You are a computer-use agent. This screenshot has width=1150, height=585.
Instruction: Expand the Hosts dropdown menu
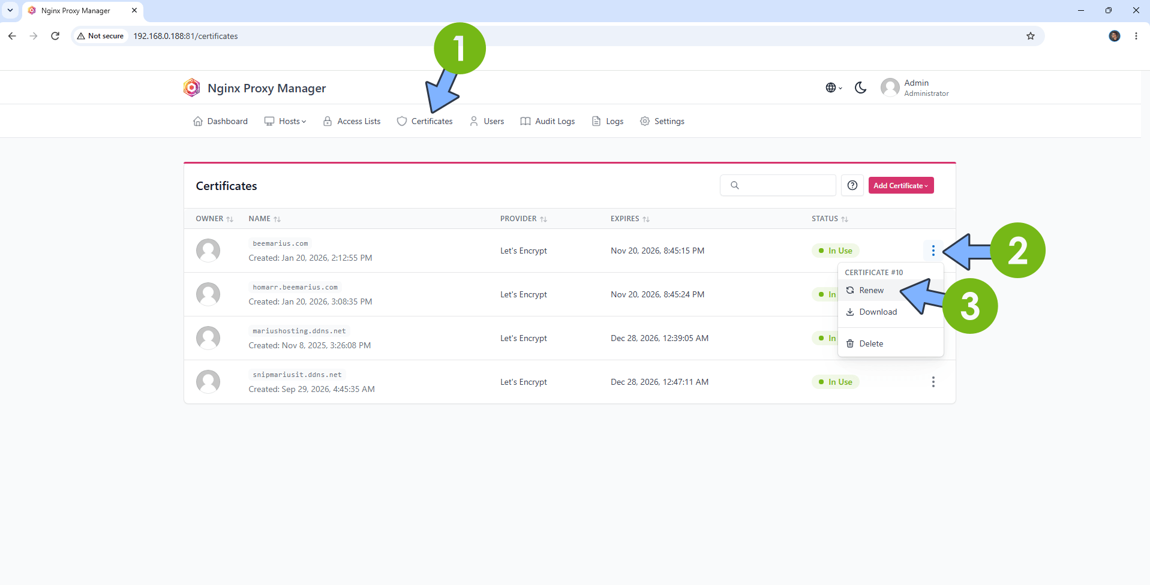click(x=285, y=121)
